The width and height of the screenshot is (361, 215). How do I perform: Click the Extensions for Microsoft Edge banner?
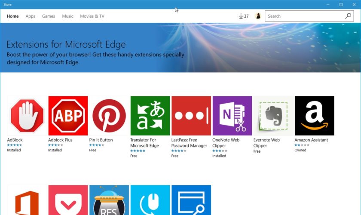180,47
